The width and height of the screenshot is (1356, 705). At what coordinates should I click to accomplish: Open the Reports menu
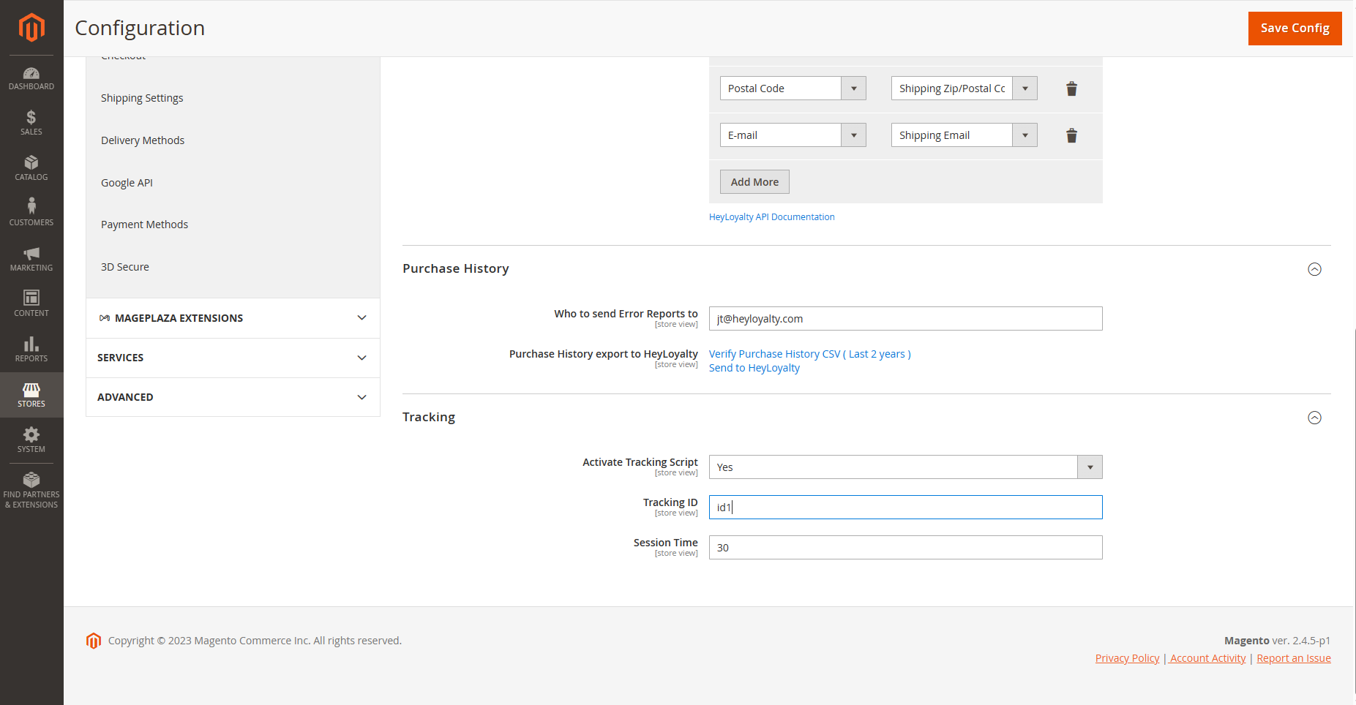[x=31, y=350]
